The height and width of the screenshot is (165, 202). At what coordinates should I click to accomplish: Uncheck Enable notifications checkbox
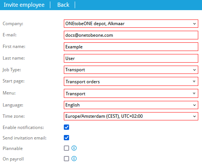pyautogui.click(x=66, y=127)
